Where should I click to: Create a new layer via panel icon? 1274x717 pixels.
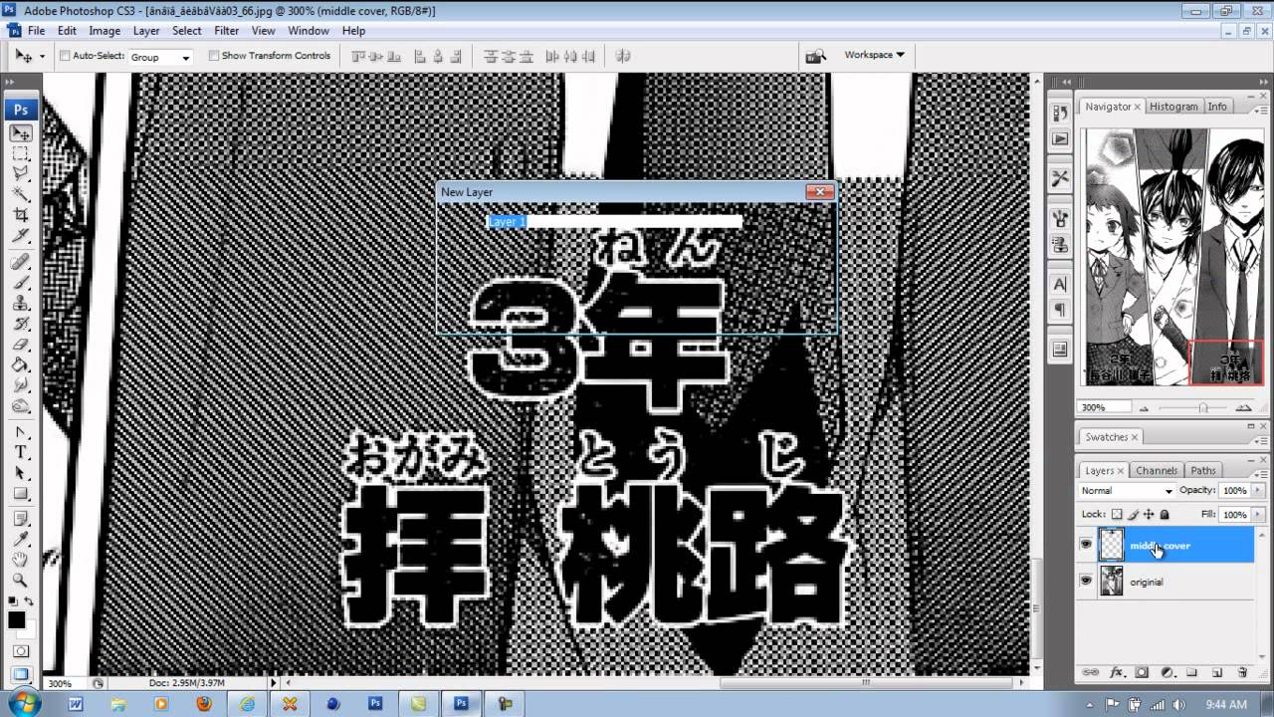(x=1216, y=673)
